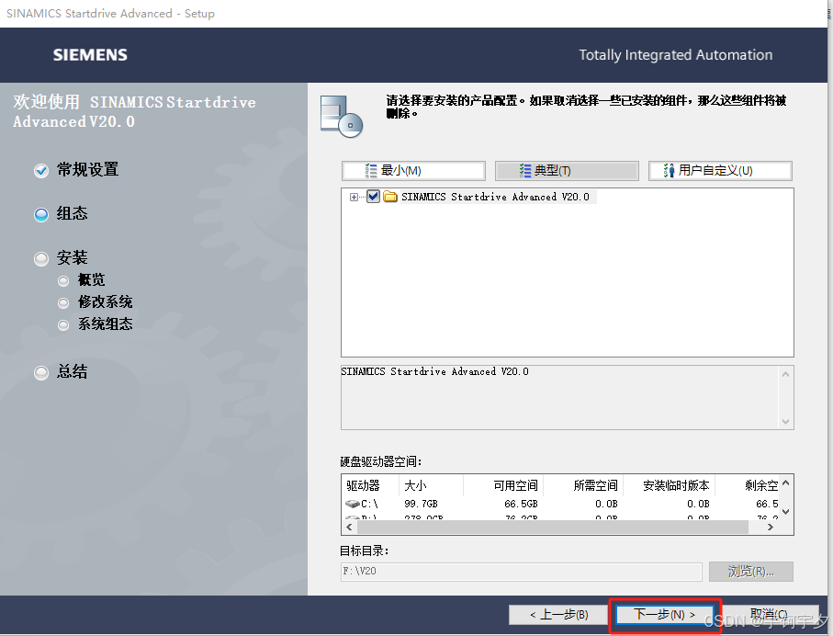
Task: Click the 最小(M) list icon
Action: [371, 171]
